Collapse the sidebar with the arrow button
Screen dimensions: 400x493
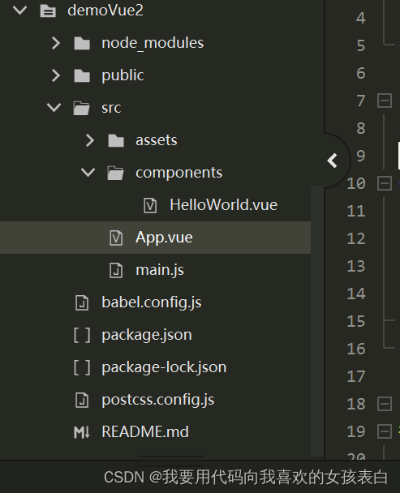[x=333, y=161]
